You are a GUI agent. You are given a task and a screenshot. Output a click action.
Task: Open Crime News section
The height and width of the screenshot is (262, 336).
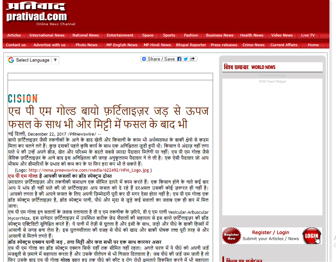tap(253, 45)
